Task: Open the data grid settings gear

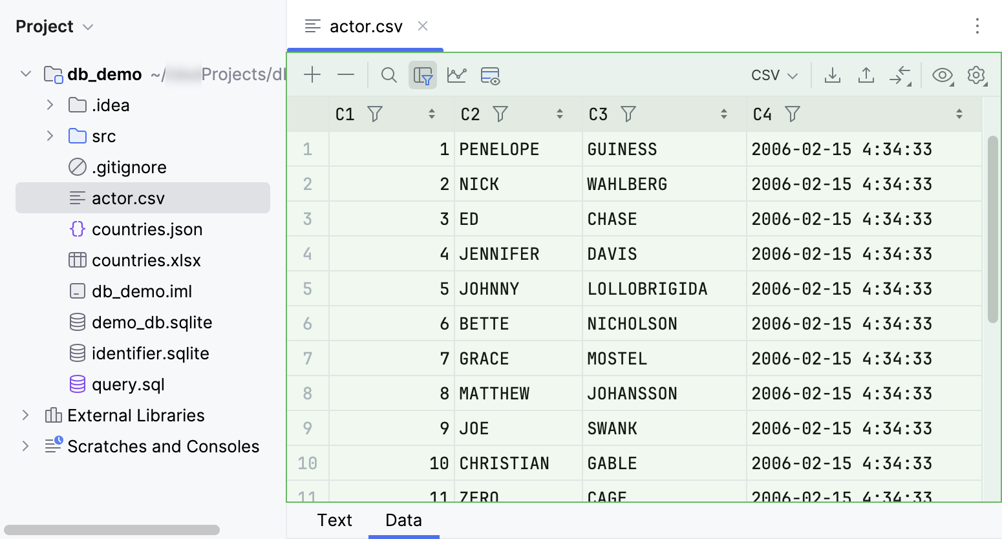Action: pos(976,76)
